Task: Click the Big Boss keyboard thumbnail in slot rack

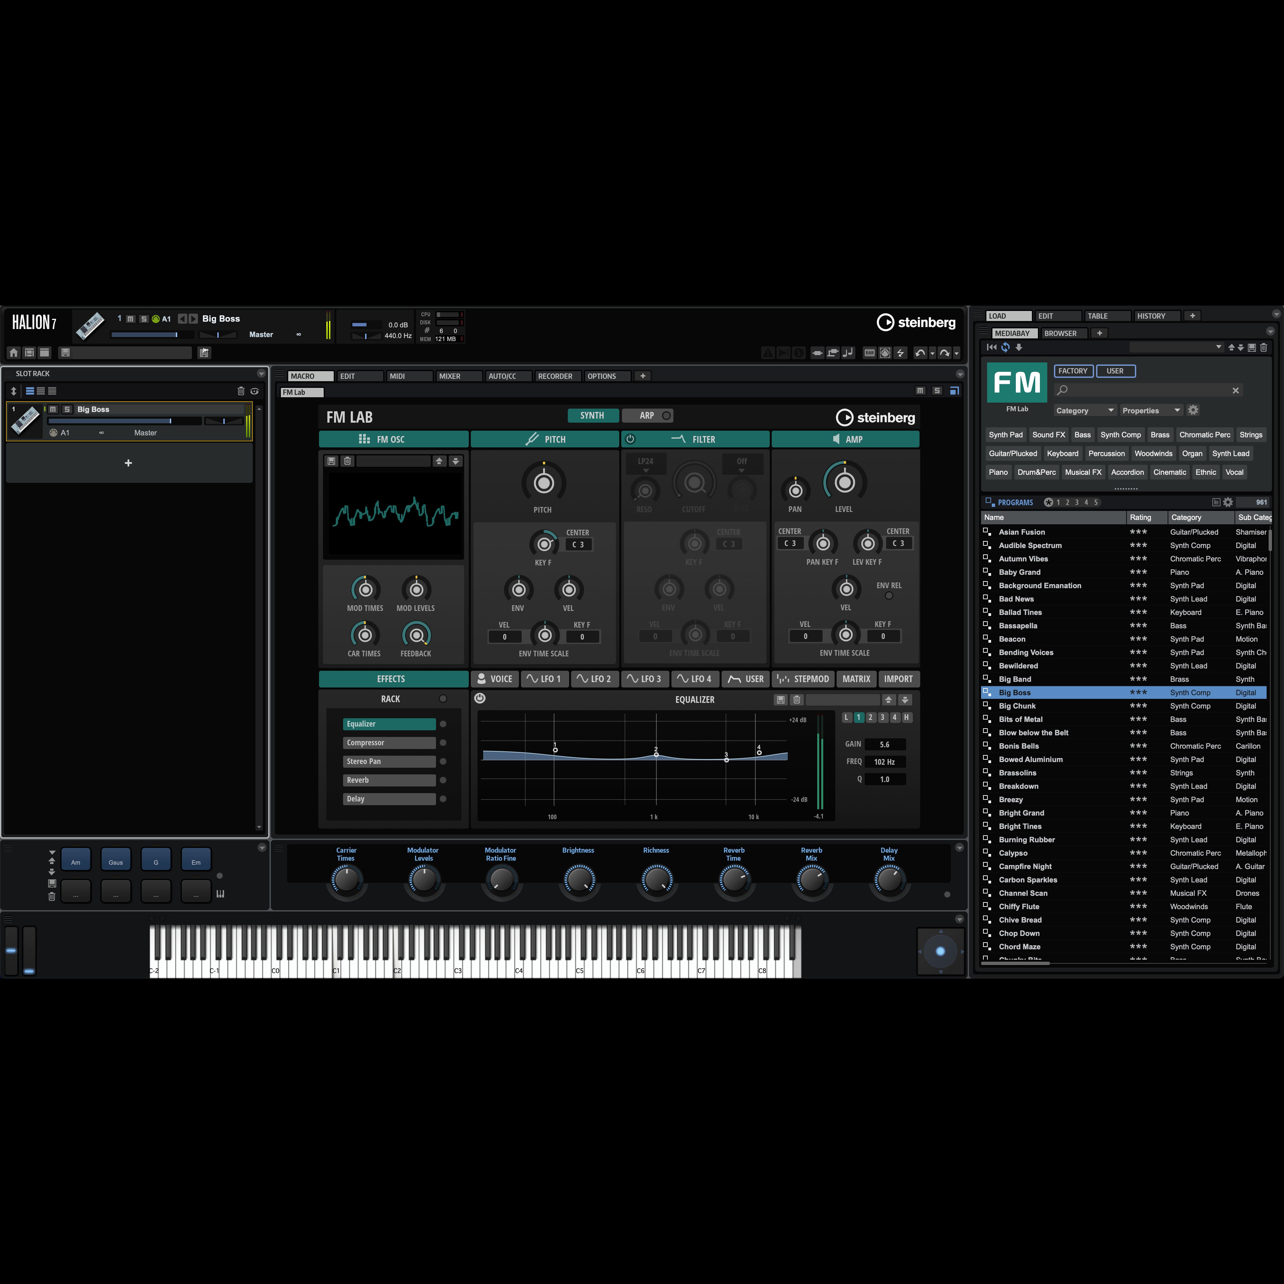Action: [x=25, y=421]
